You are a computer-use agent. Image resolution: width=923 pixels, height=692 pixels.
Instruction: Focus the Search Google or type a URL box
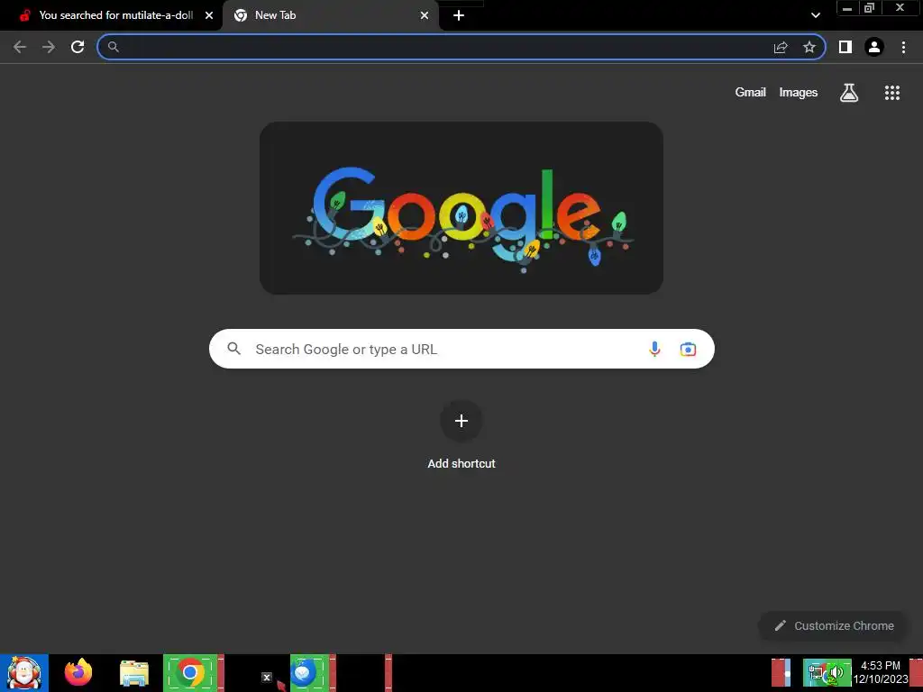[x=461, y=349]
